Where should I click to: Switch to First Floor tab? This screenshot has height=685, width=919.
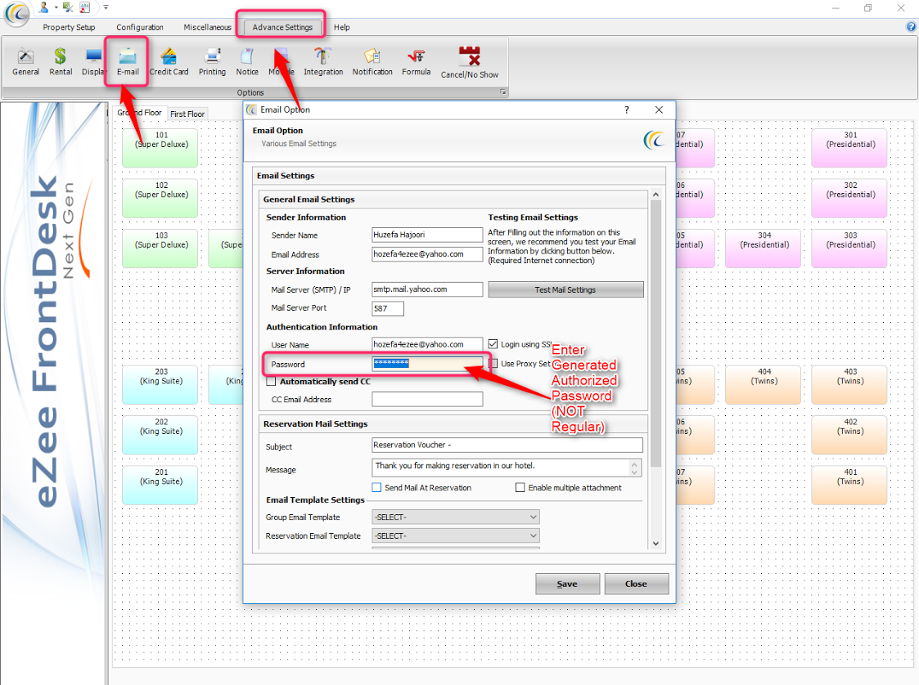pyautogui.click(x=187, y=114)
